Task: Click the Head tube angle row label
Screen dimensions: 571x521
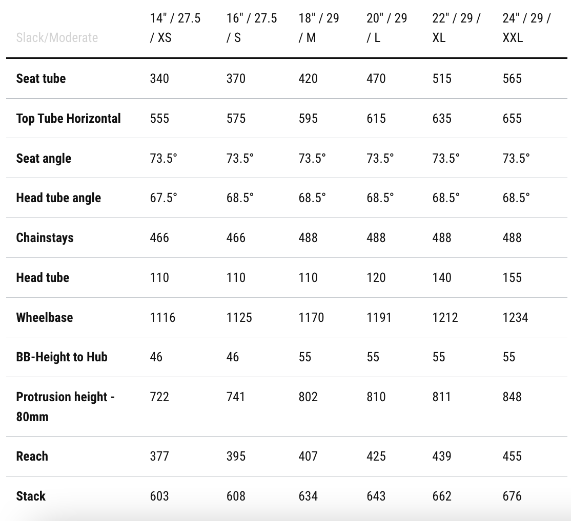Action: [x=58, y=198]
